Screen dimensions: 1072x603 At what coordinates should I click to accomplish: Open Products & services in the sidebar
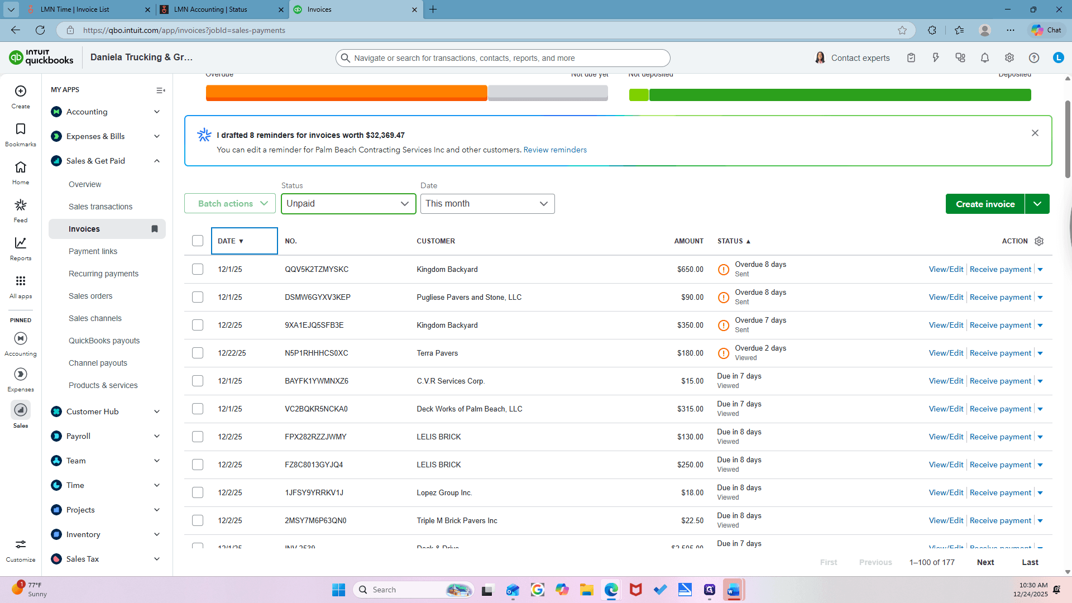click(x=103, y=385)
